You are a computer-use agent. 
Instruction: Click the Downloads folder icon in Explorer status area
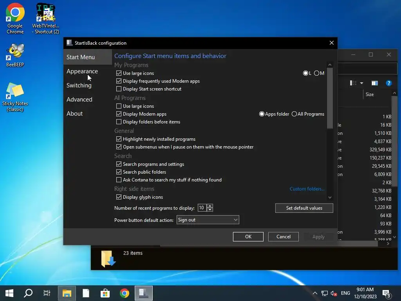pyautogui.click(x=108, y=259)
